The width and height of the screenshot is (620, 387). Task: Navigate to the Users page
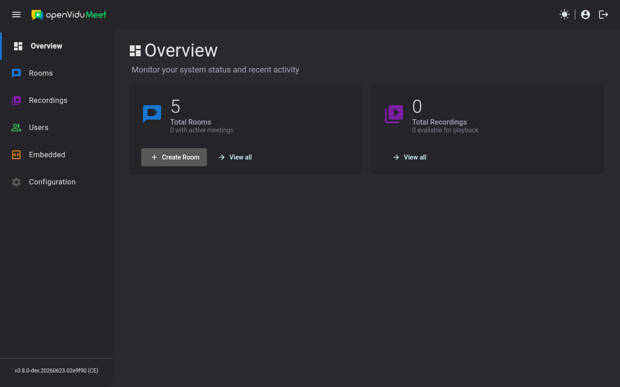(56, 128)
